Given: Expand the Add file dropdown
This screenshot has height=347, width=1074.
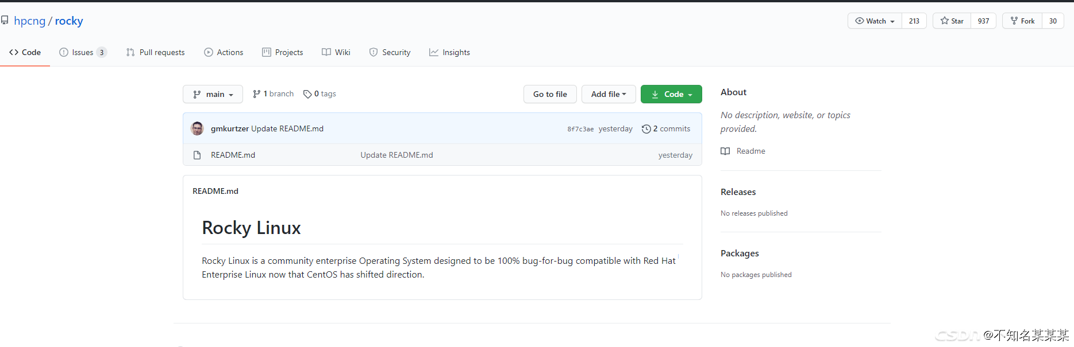Looking at the screenshot, I should point(609,94).
